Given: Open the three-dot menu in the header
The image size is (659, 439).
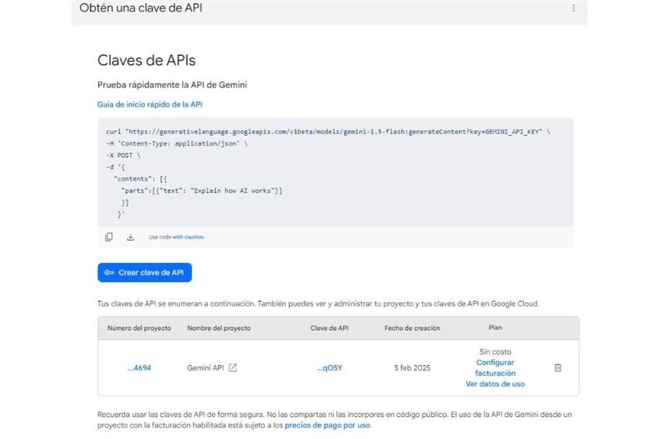Looking at the screenshot, I should [573, 8].
